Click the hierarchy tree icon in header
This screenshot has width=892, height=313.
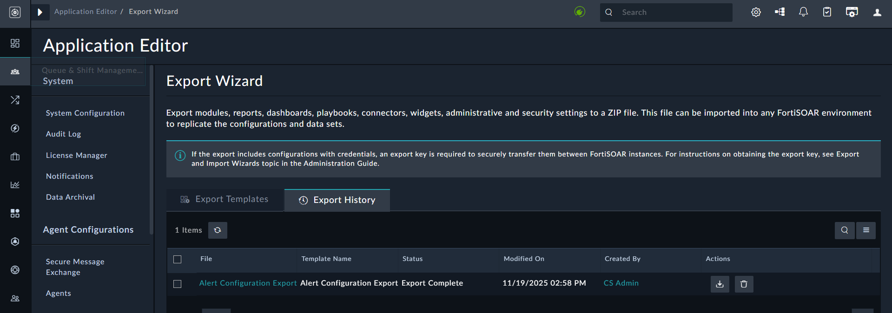pos(780,12)
